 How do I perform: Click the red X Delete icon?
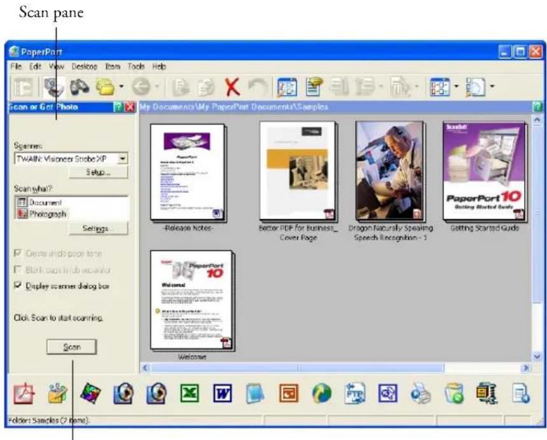232,87
